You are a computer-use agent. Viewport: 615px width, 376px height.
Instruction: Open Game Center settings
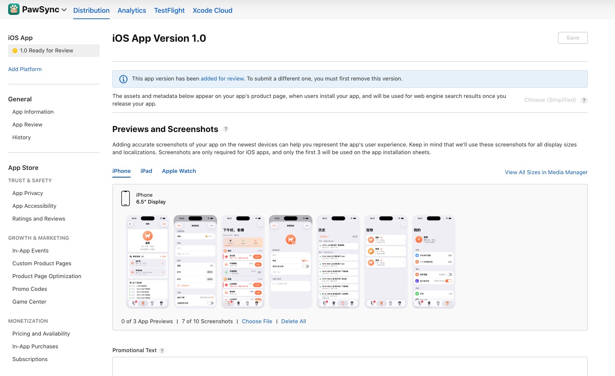pyautogui.click(x=29, y=302)
